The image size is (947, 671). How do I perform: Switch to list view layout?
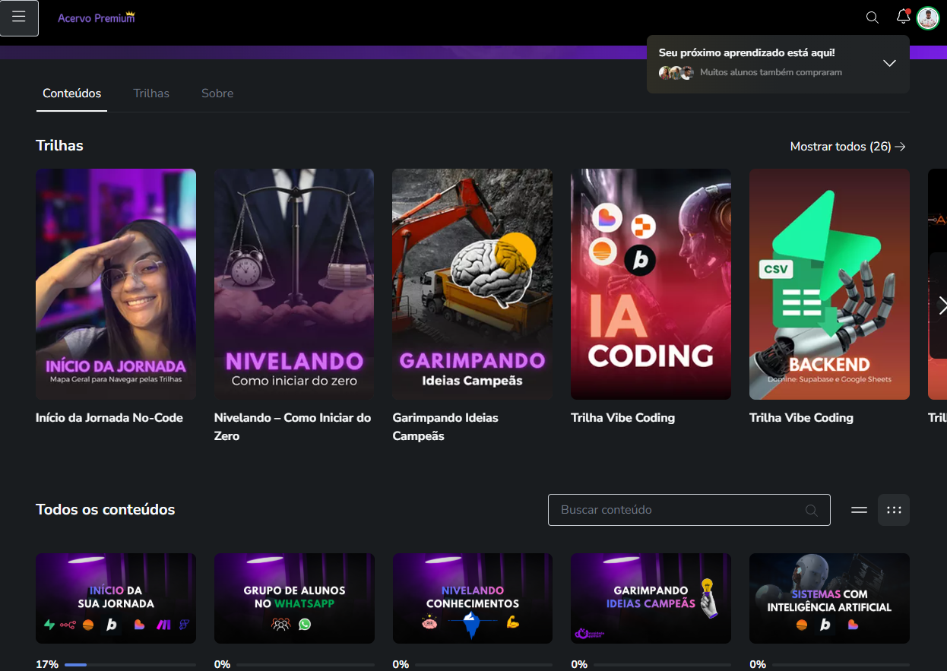[x=859, y=510]
